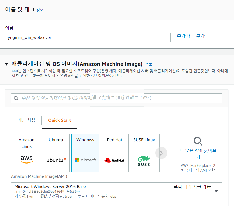234x206 pixels.
Task: Select the Ubuntu AMI tile
Action: [x=56, y=153]
